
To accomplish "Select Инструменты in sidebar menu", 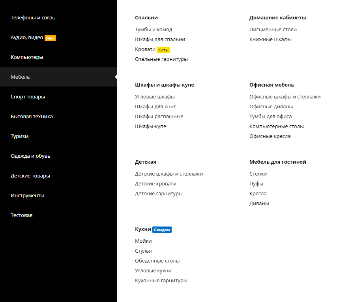I will point(27,196).
